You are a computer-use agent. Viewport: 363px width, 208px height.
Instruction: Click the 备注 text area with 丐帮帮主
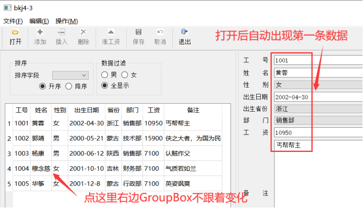click(x=318, y=174)
